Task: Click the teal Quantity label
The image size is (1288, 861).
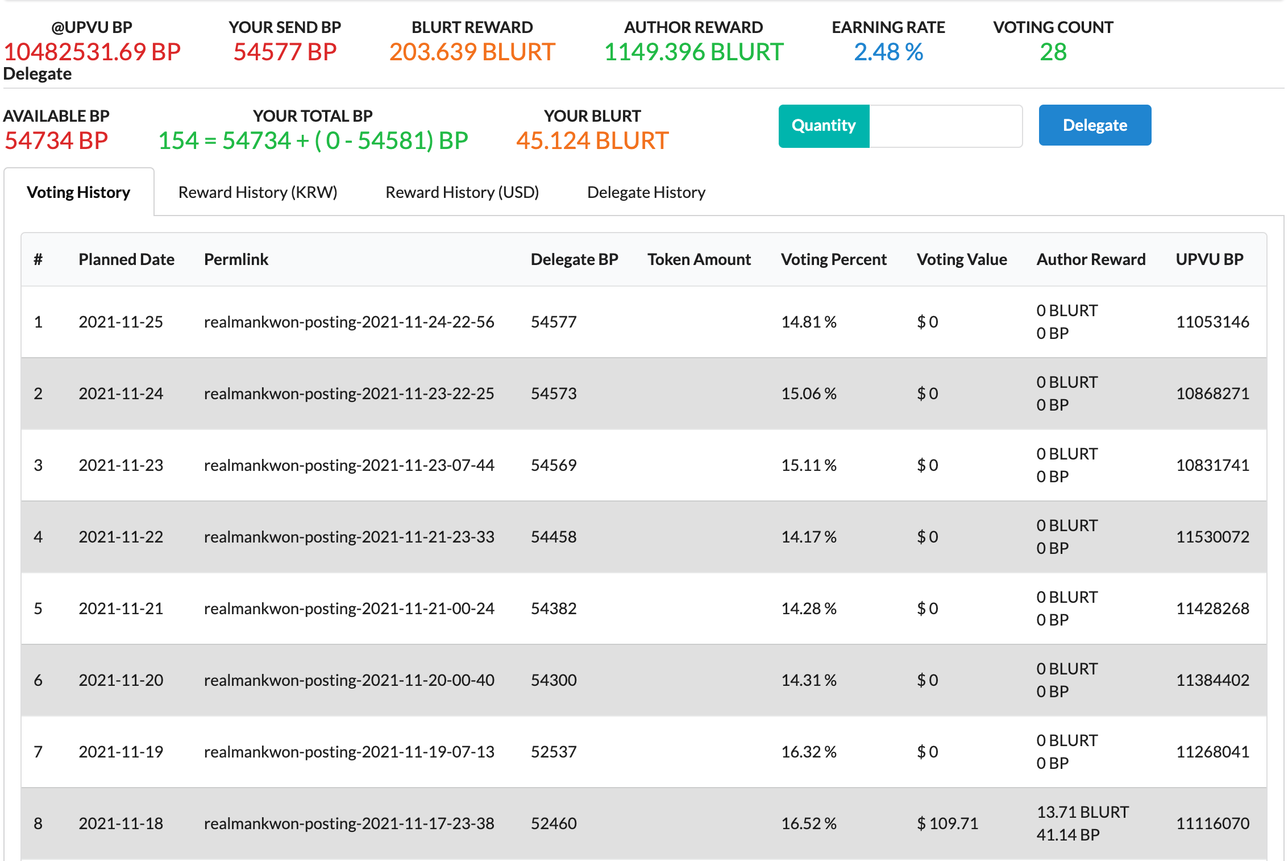Action: 824,126
